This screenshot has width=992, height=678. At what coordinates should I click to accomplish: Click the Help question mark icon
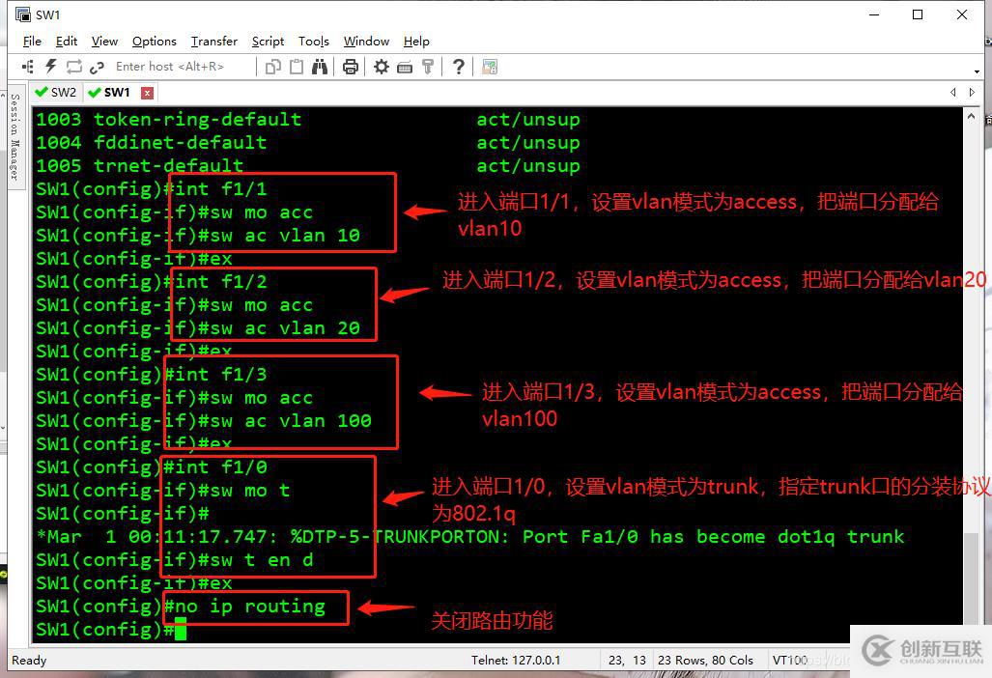pyautogui.click(x=459, y=67)
